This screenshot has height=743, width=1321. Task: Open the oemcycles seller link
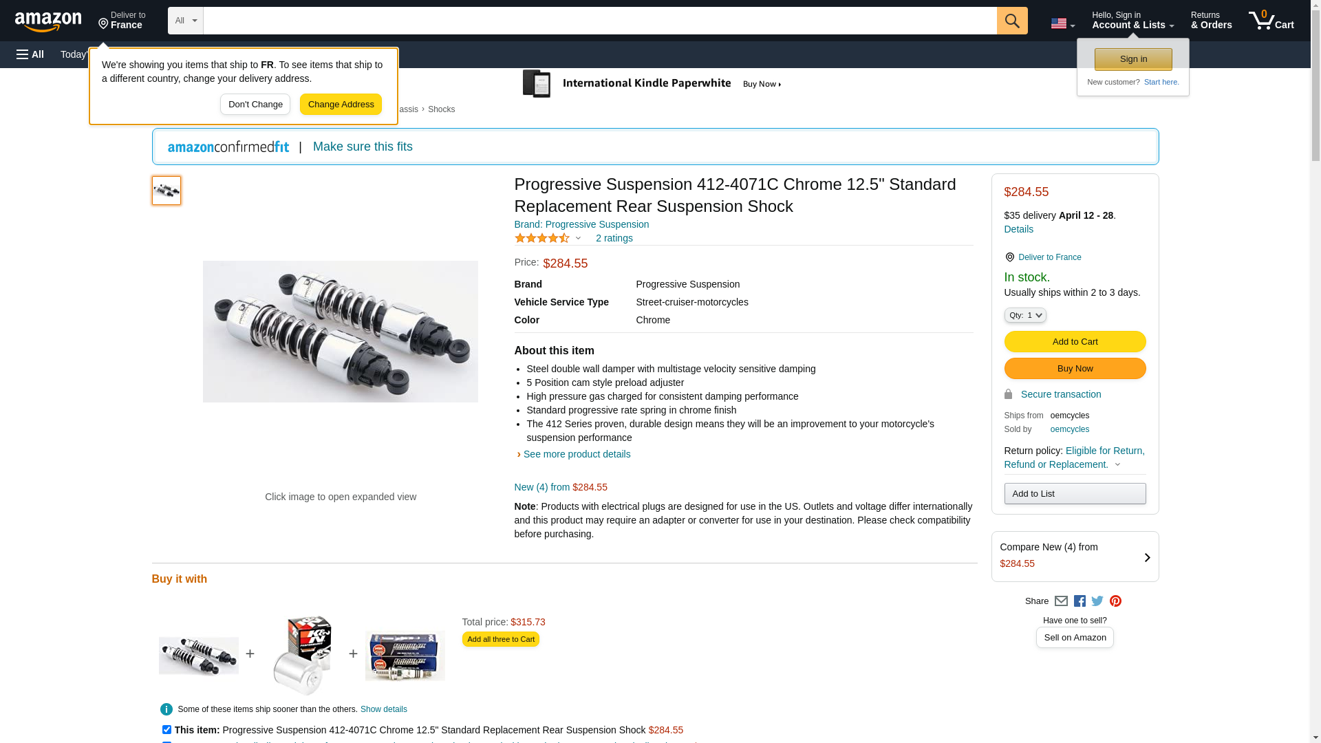tap(1070, 429)
